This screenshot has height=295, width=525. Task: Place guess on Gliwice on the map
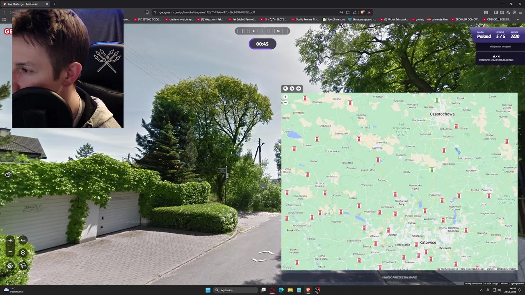(374, 236)
